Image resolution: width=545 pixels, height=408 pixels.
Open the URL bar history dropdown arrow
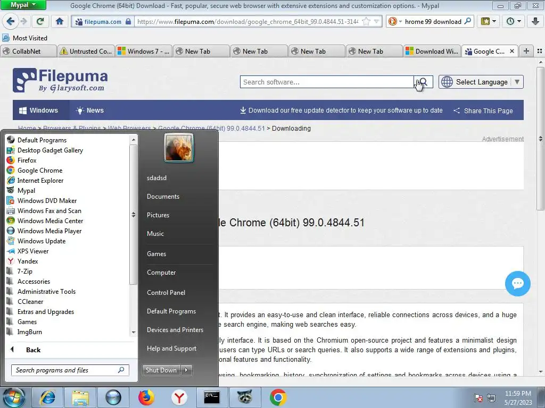click(376, 21)
